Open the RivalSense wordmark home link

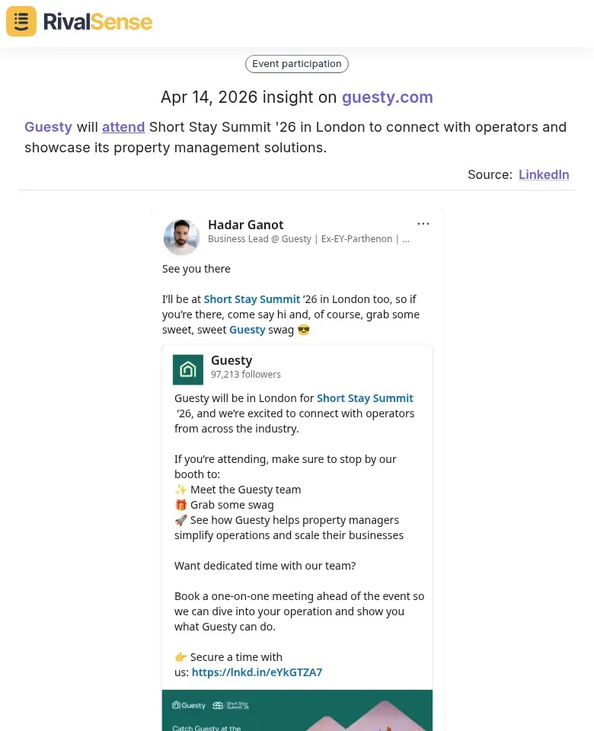tap(97, 21)
